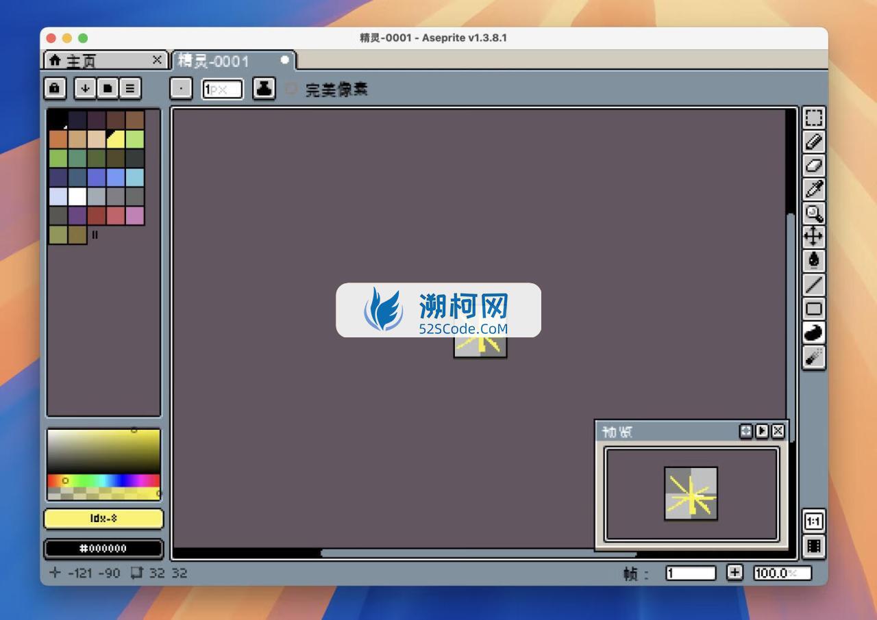Select the dark navy palette swatch

click(77, 120)
